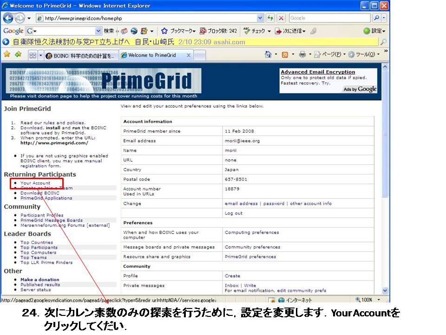Open the Computing preferences link
446x335 pixels.
tap(252, 232)
